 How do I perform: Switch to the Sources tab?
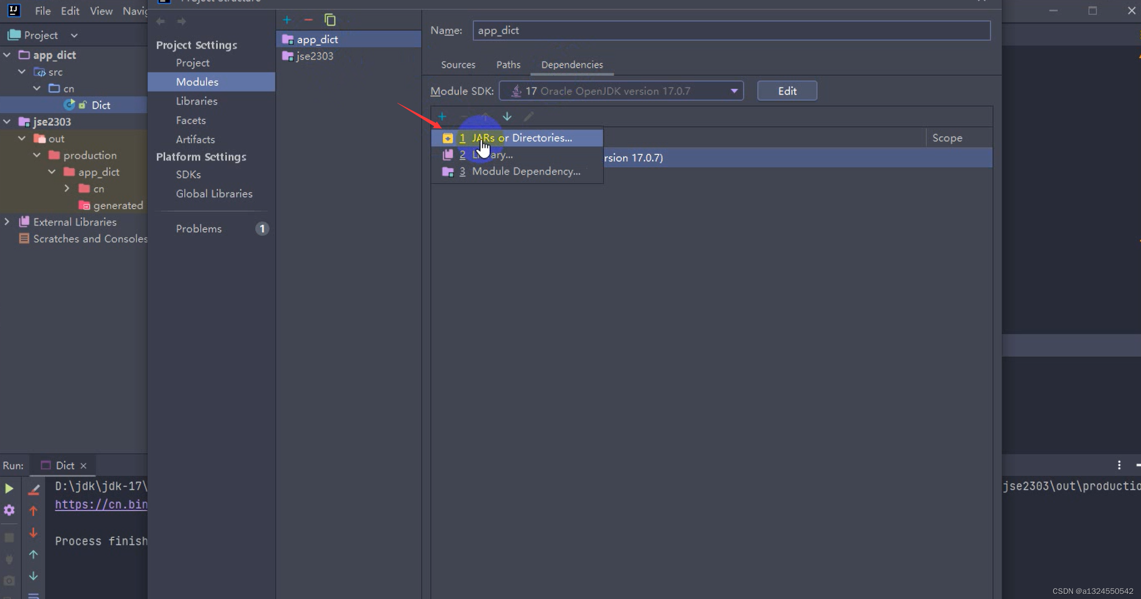pos(458,65)
